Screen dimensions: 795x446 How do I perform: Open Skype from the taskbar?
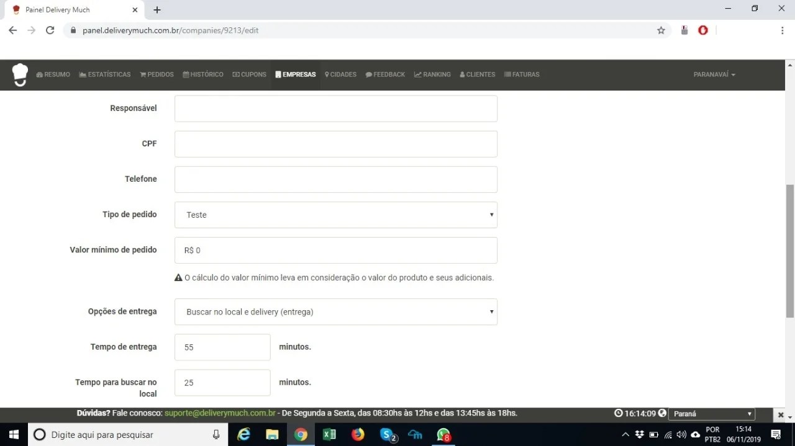pos(388,435)
